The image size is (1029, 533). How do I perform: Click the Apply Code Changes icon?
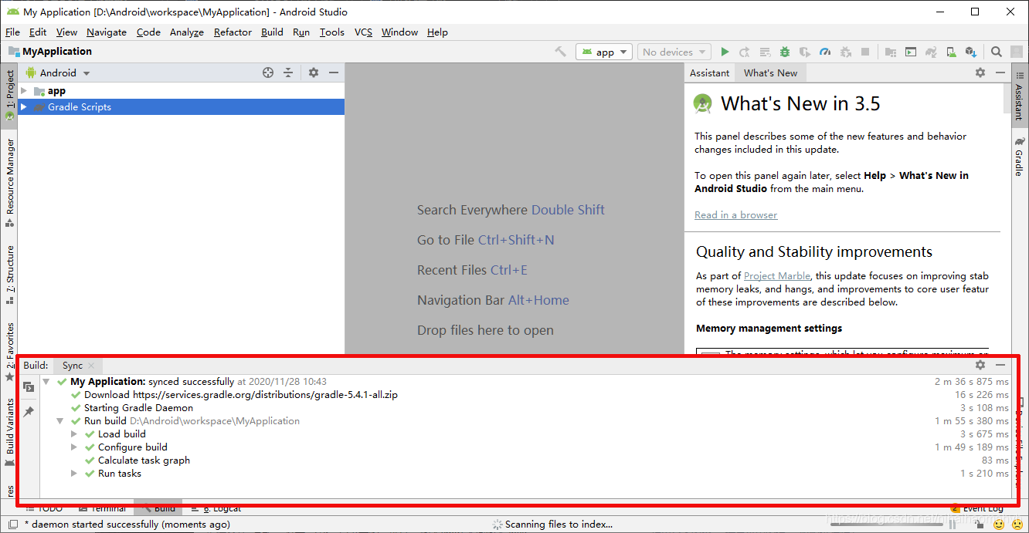[765, 52]
